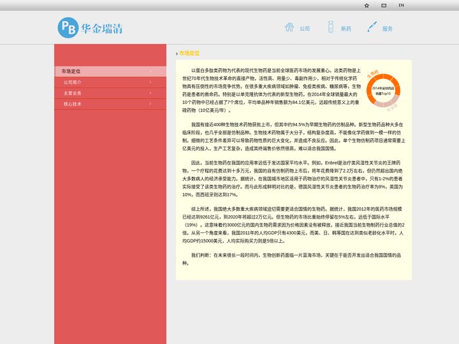Click the paragraph starting 我国有接近400种

click(x=294, y=136)
